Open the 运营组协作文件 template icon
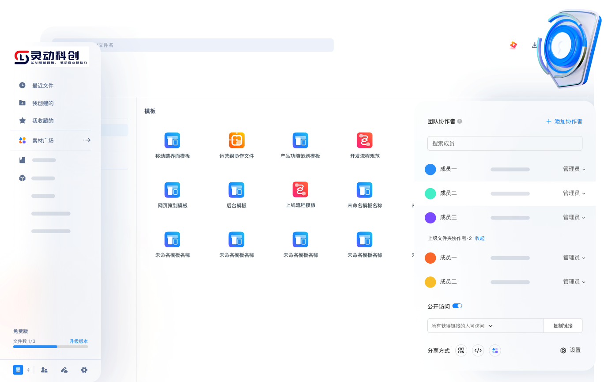Viewport: 604px width, 382px height. [236, 140]
